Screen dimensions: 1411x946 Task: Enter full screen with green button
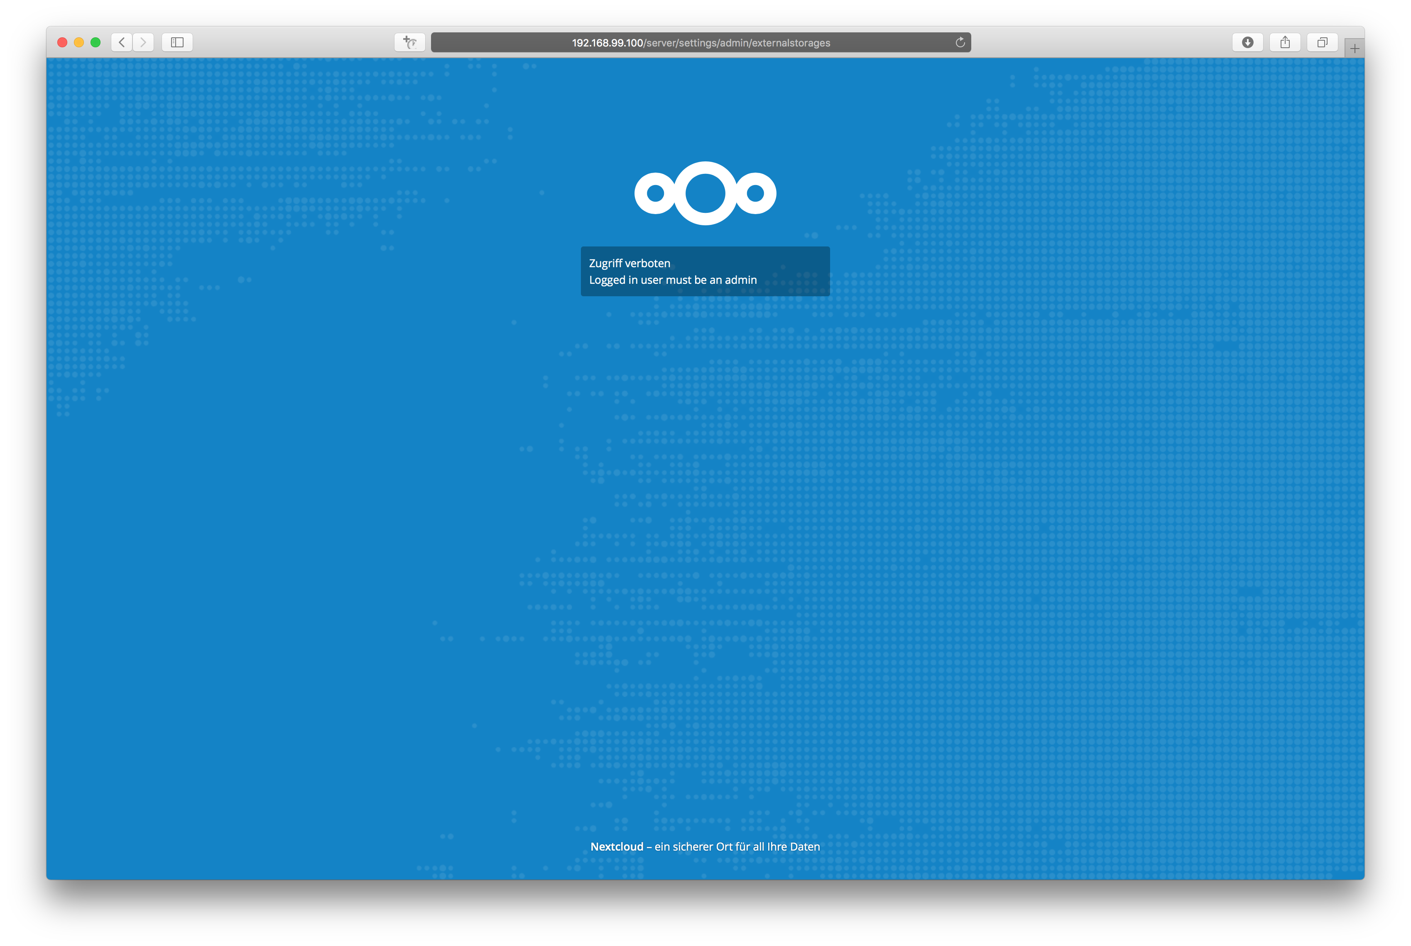pos(96,42)
